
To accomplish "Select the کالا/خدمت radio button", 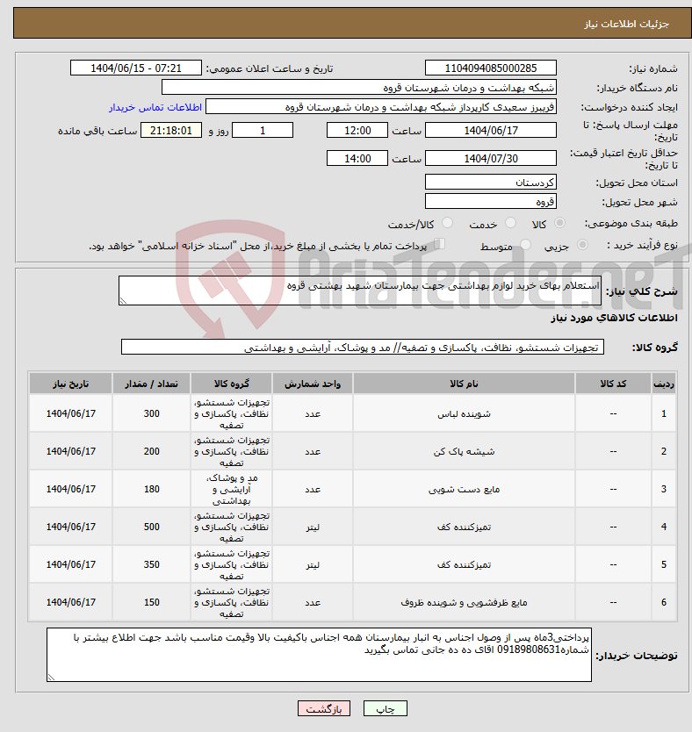I will point(447,223).
